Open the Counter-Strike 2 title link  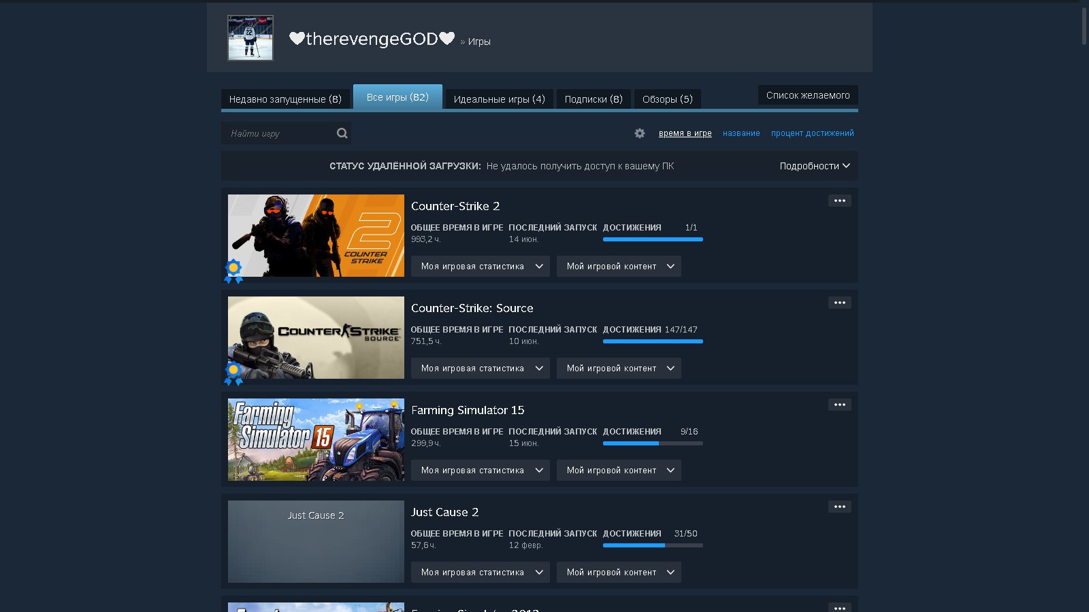[x=455, y=206]
